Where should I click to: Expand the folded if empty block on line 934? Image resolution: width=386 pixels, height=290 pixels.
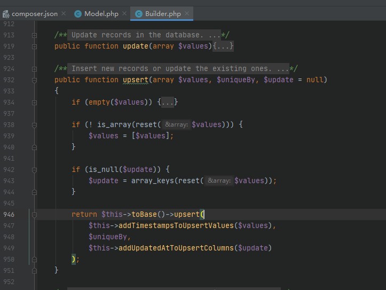pyautogui.click(x=35, y=103)
